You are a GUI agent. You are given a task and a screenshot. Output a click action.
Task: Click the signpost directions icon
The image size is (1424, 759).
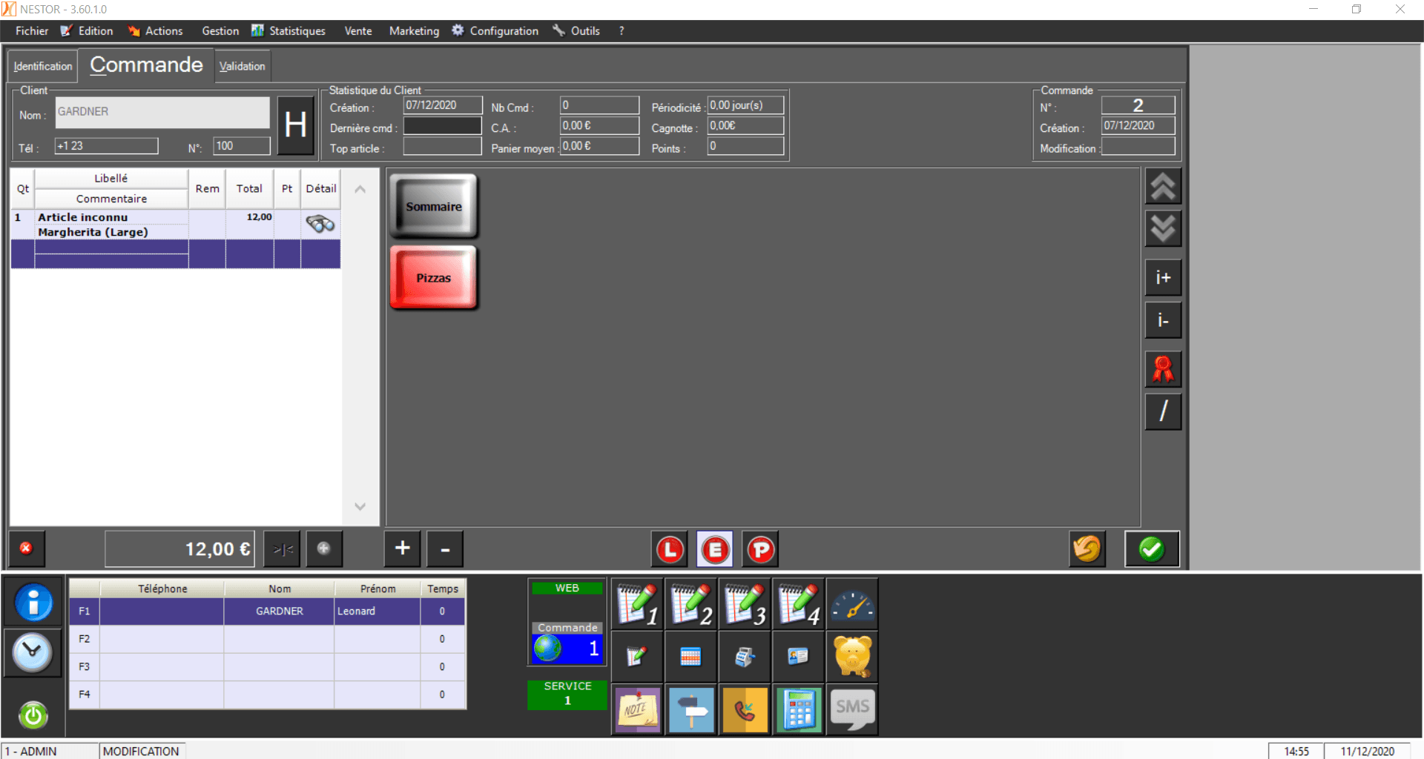(x=691, y=710)
